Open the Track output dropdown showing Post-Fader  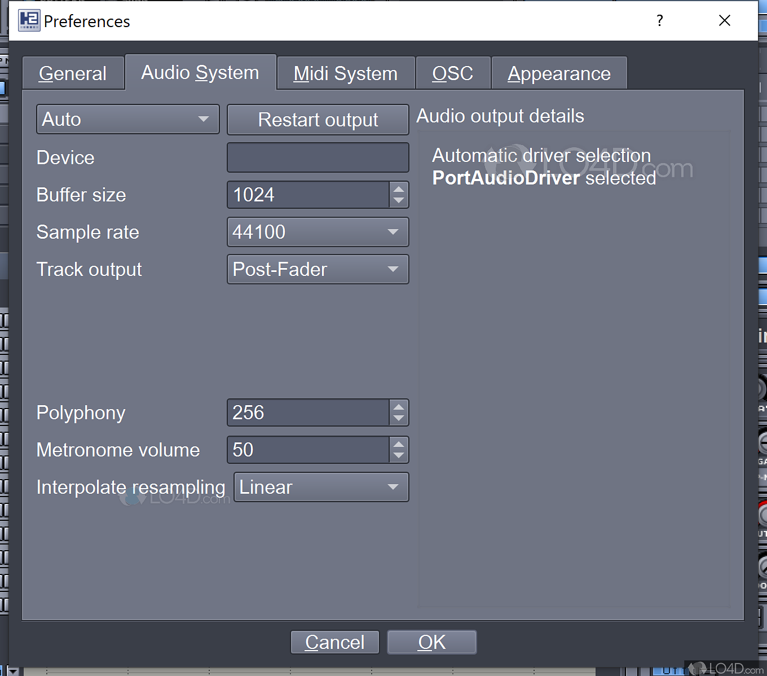(x=318, y=269)
